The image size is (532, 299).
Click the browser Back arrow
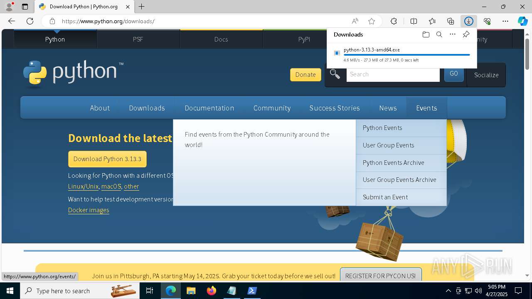click(x=12, y=21)
